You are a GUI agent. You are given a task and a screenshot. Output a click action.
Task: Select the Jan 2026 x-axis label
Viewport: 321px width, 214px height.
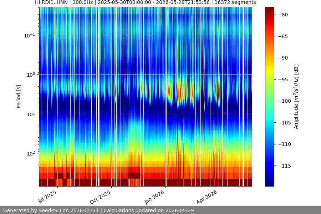154,197
